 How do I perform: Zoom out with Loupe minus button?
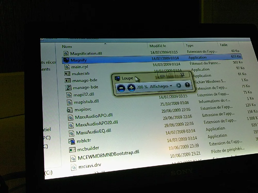pyautogui.click(x=121, y=88)
